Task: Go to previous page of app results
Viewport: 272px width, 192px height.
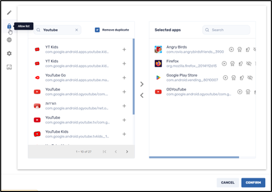Action: pos(116,151)
